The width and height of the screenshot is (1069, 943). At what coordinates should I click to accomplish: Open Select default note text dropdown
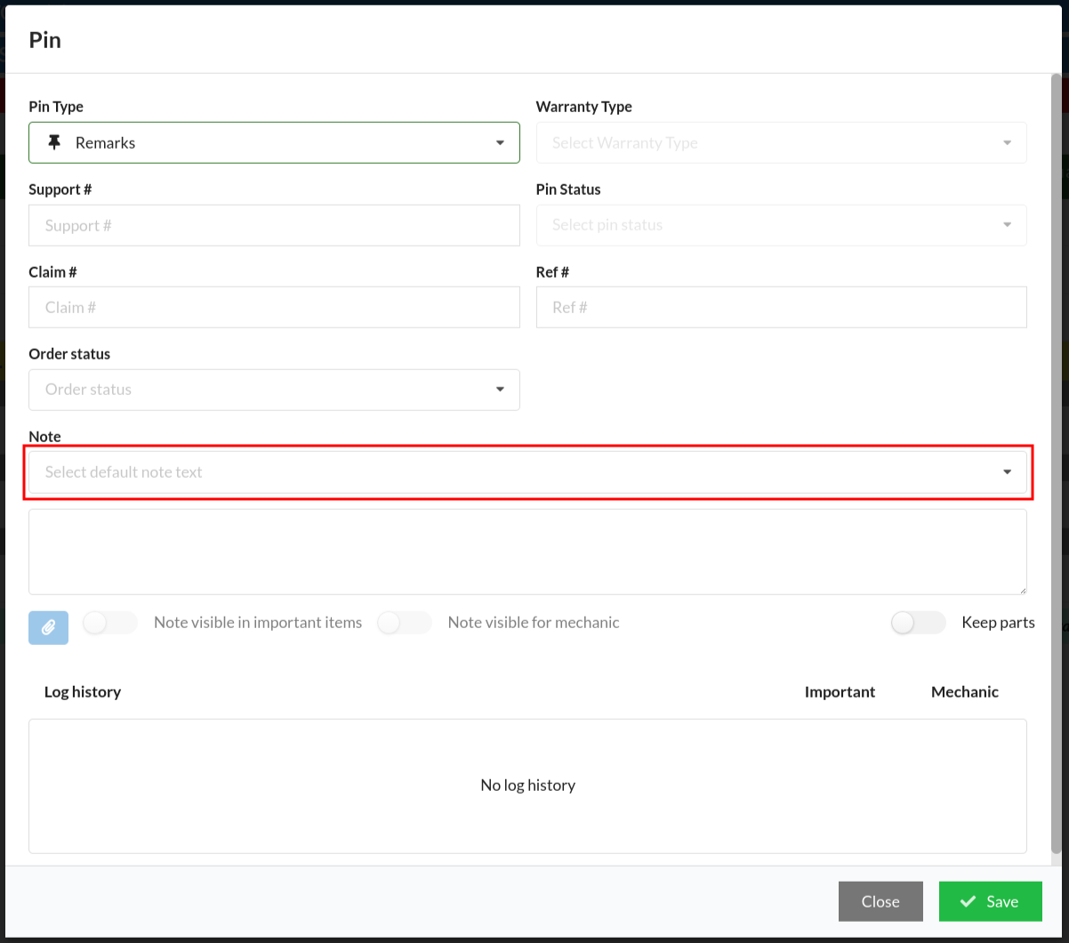(x=527, y=472)
